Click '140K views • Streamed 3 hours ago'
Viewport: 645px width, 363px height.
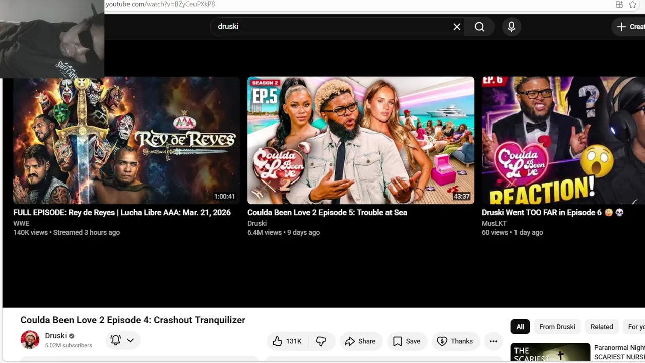pyautogui.click(x=67, y=233)
